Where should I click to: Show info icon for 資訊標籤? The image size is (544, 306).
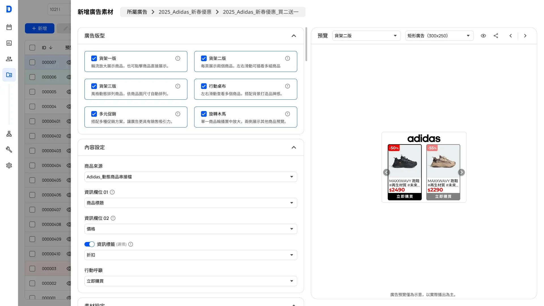pos(131,244)
